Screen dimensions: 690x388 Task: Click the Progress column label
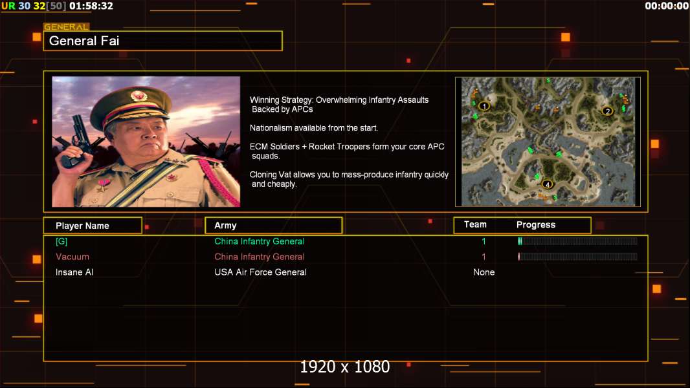536,224
